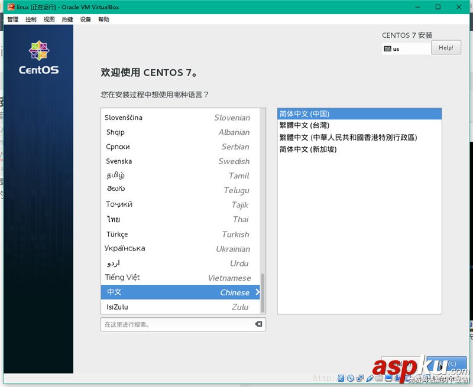The height and width of the screenshot is (387, 473).
Task: Select 简体中文 (中国) locale
Action: tap(359, 113)
